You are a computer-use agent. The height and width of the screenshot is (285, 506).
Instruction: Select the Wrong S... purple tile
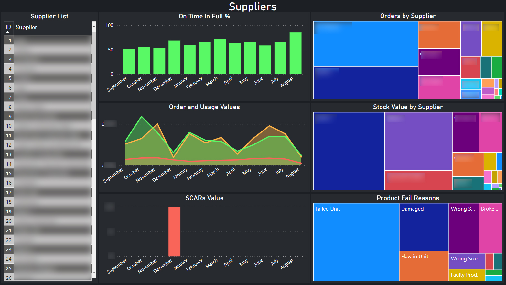coord(464,228)
